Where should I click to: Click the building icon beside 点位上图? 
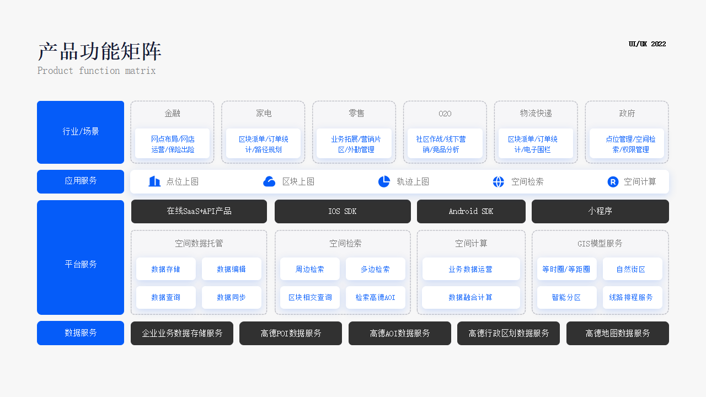point(154,181)
